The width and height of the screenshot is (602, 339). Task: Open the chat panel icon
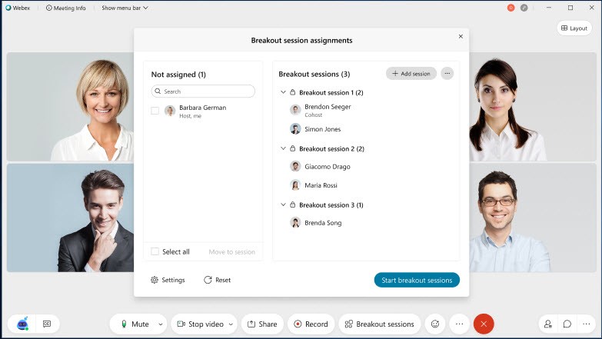(x=567, y=324)
